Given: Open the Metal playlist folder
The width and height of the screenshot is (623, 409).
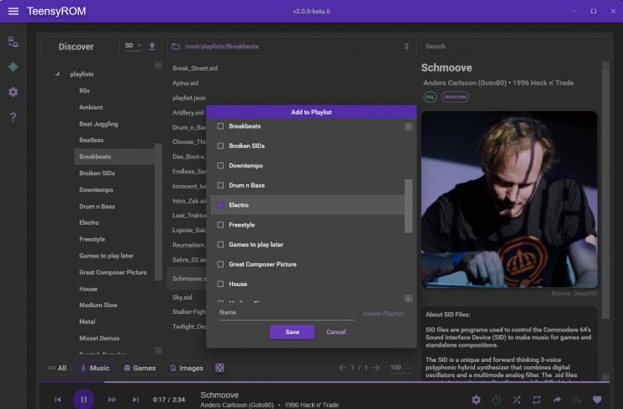Looking at the screenshot, I should 87,321.
